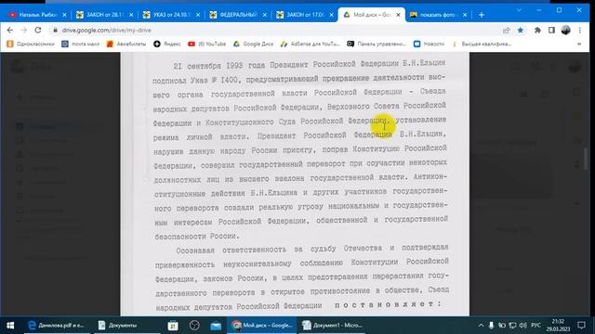The width and height of the screenshot is (595, 334).
Task: Open the Google Диск bookmark
Action: point(253,44)
